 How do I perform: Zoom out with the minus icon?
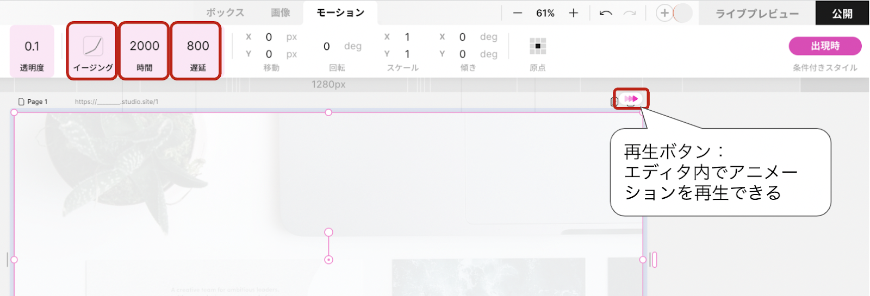point(518,13)
